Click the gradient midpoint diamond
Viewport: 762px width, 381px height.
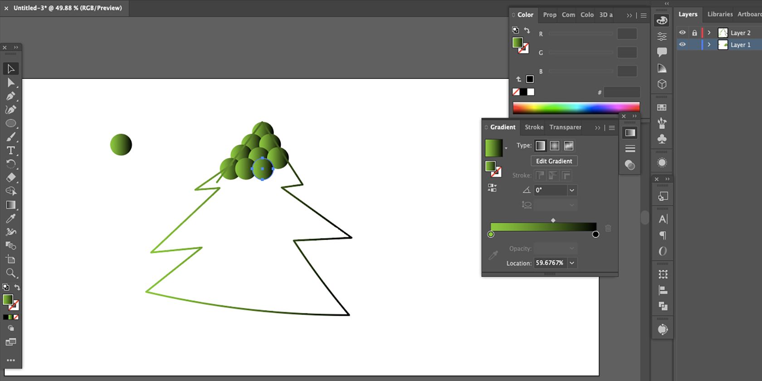pos(553,220)
